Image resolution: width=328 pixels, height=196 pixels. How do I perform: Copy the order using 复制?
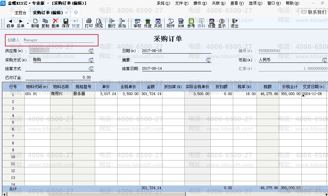45,23
